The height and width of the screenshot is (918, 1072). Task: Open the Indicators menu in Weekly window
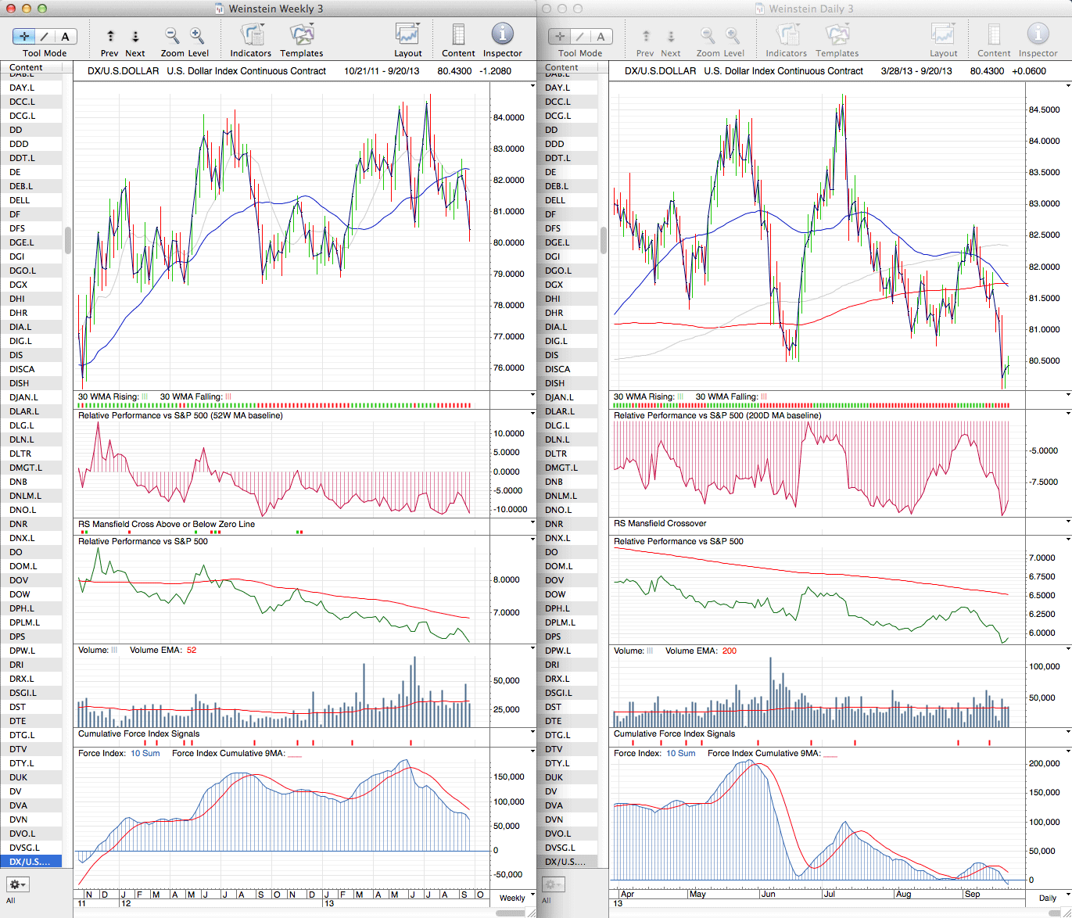coord(251,35)
